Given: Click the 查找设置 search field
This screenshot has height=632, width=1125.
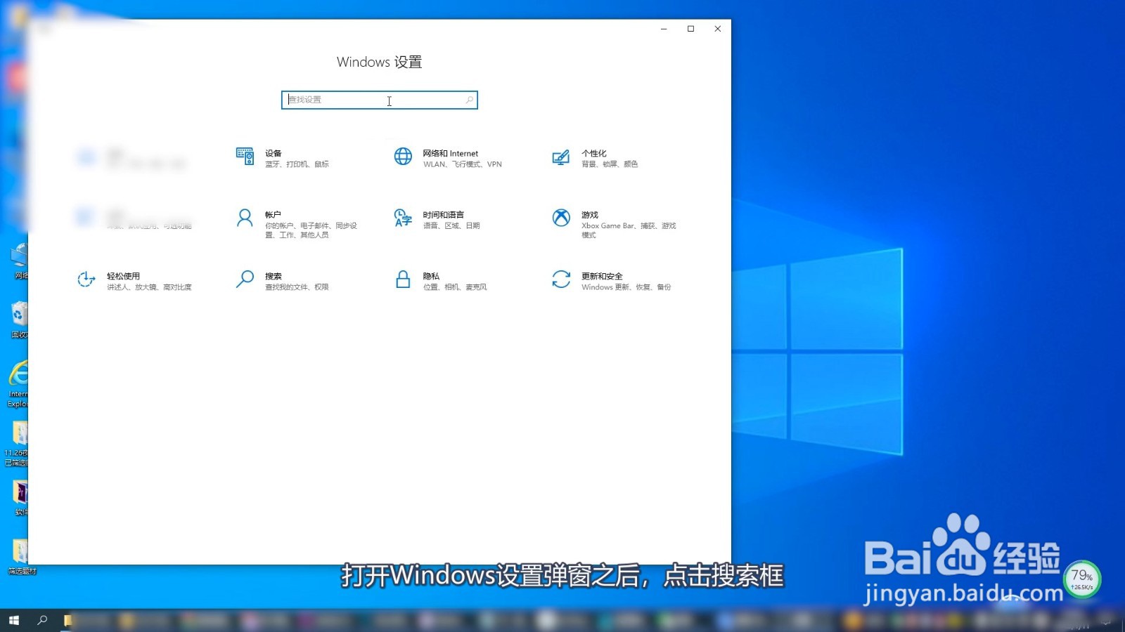Looking at the screenshot, I should click(x=380, y=100).
